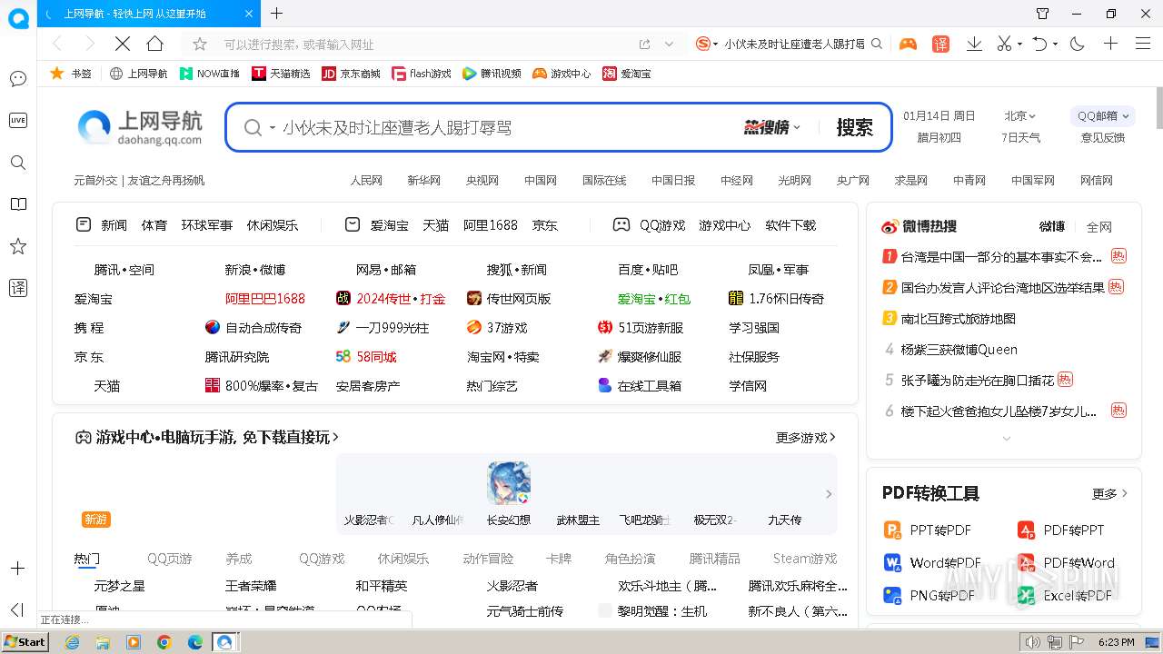
Task: Open the 书签 bookmarks folder
Action: click(71, 74)
